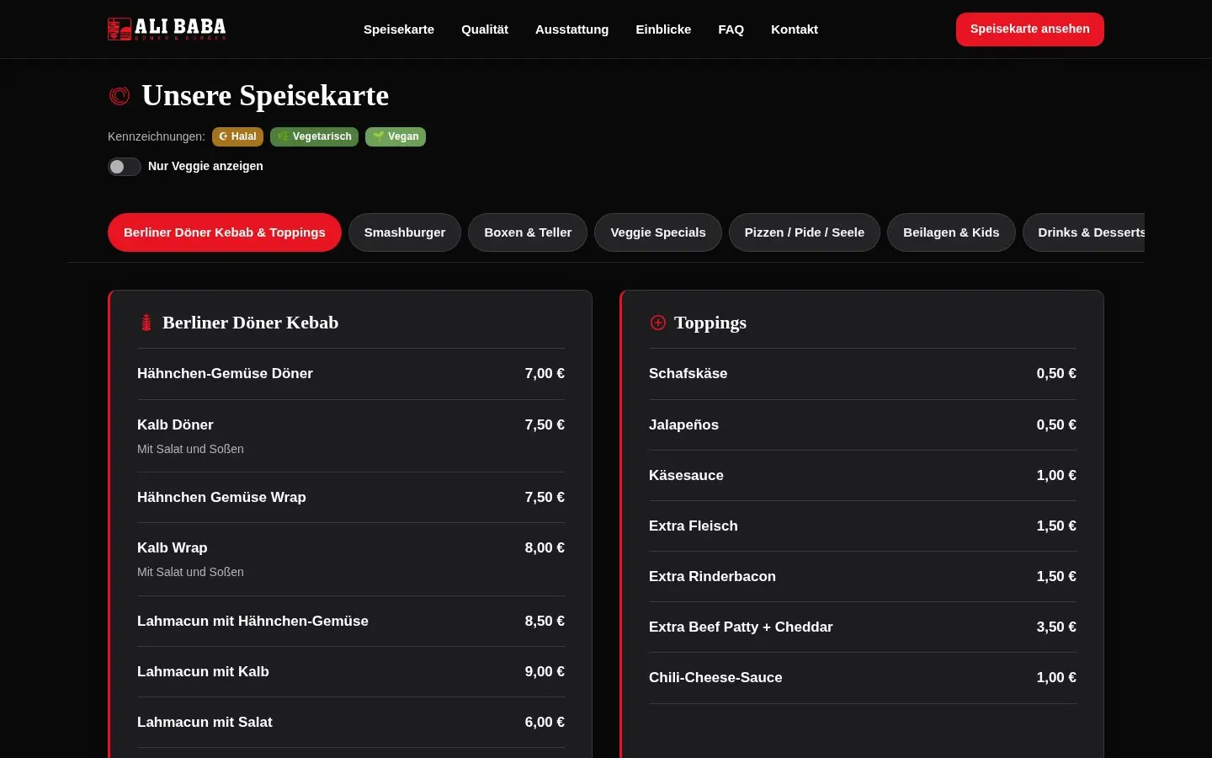Click Lahmacun mit Hähnchen-Gemüse item

(x=351, y=622)
